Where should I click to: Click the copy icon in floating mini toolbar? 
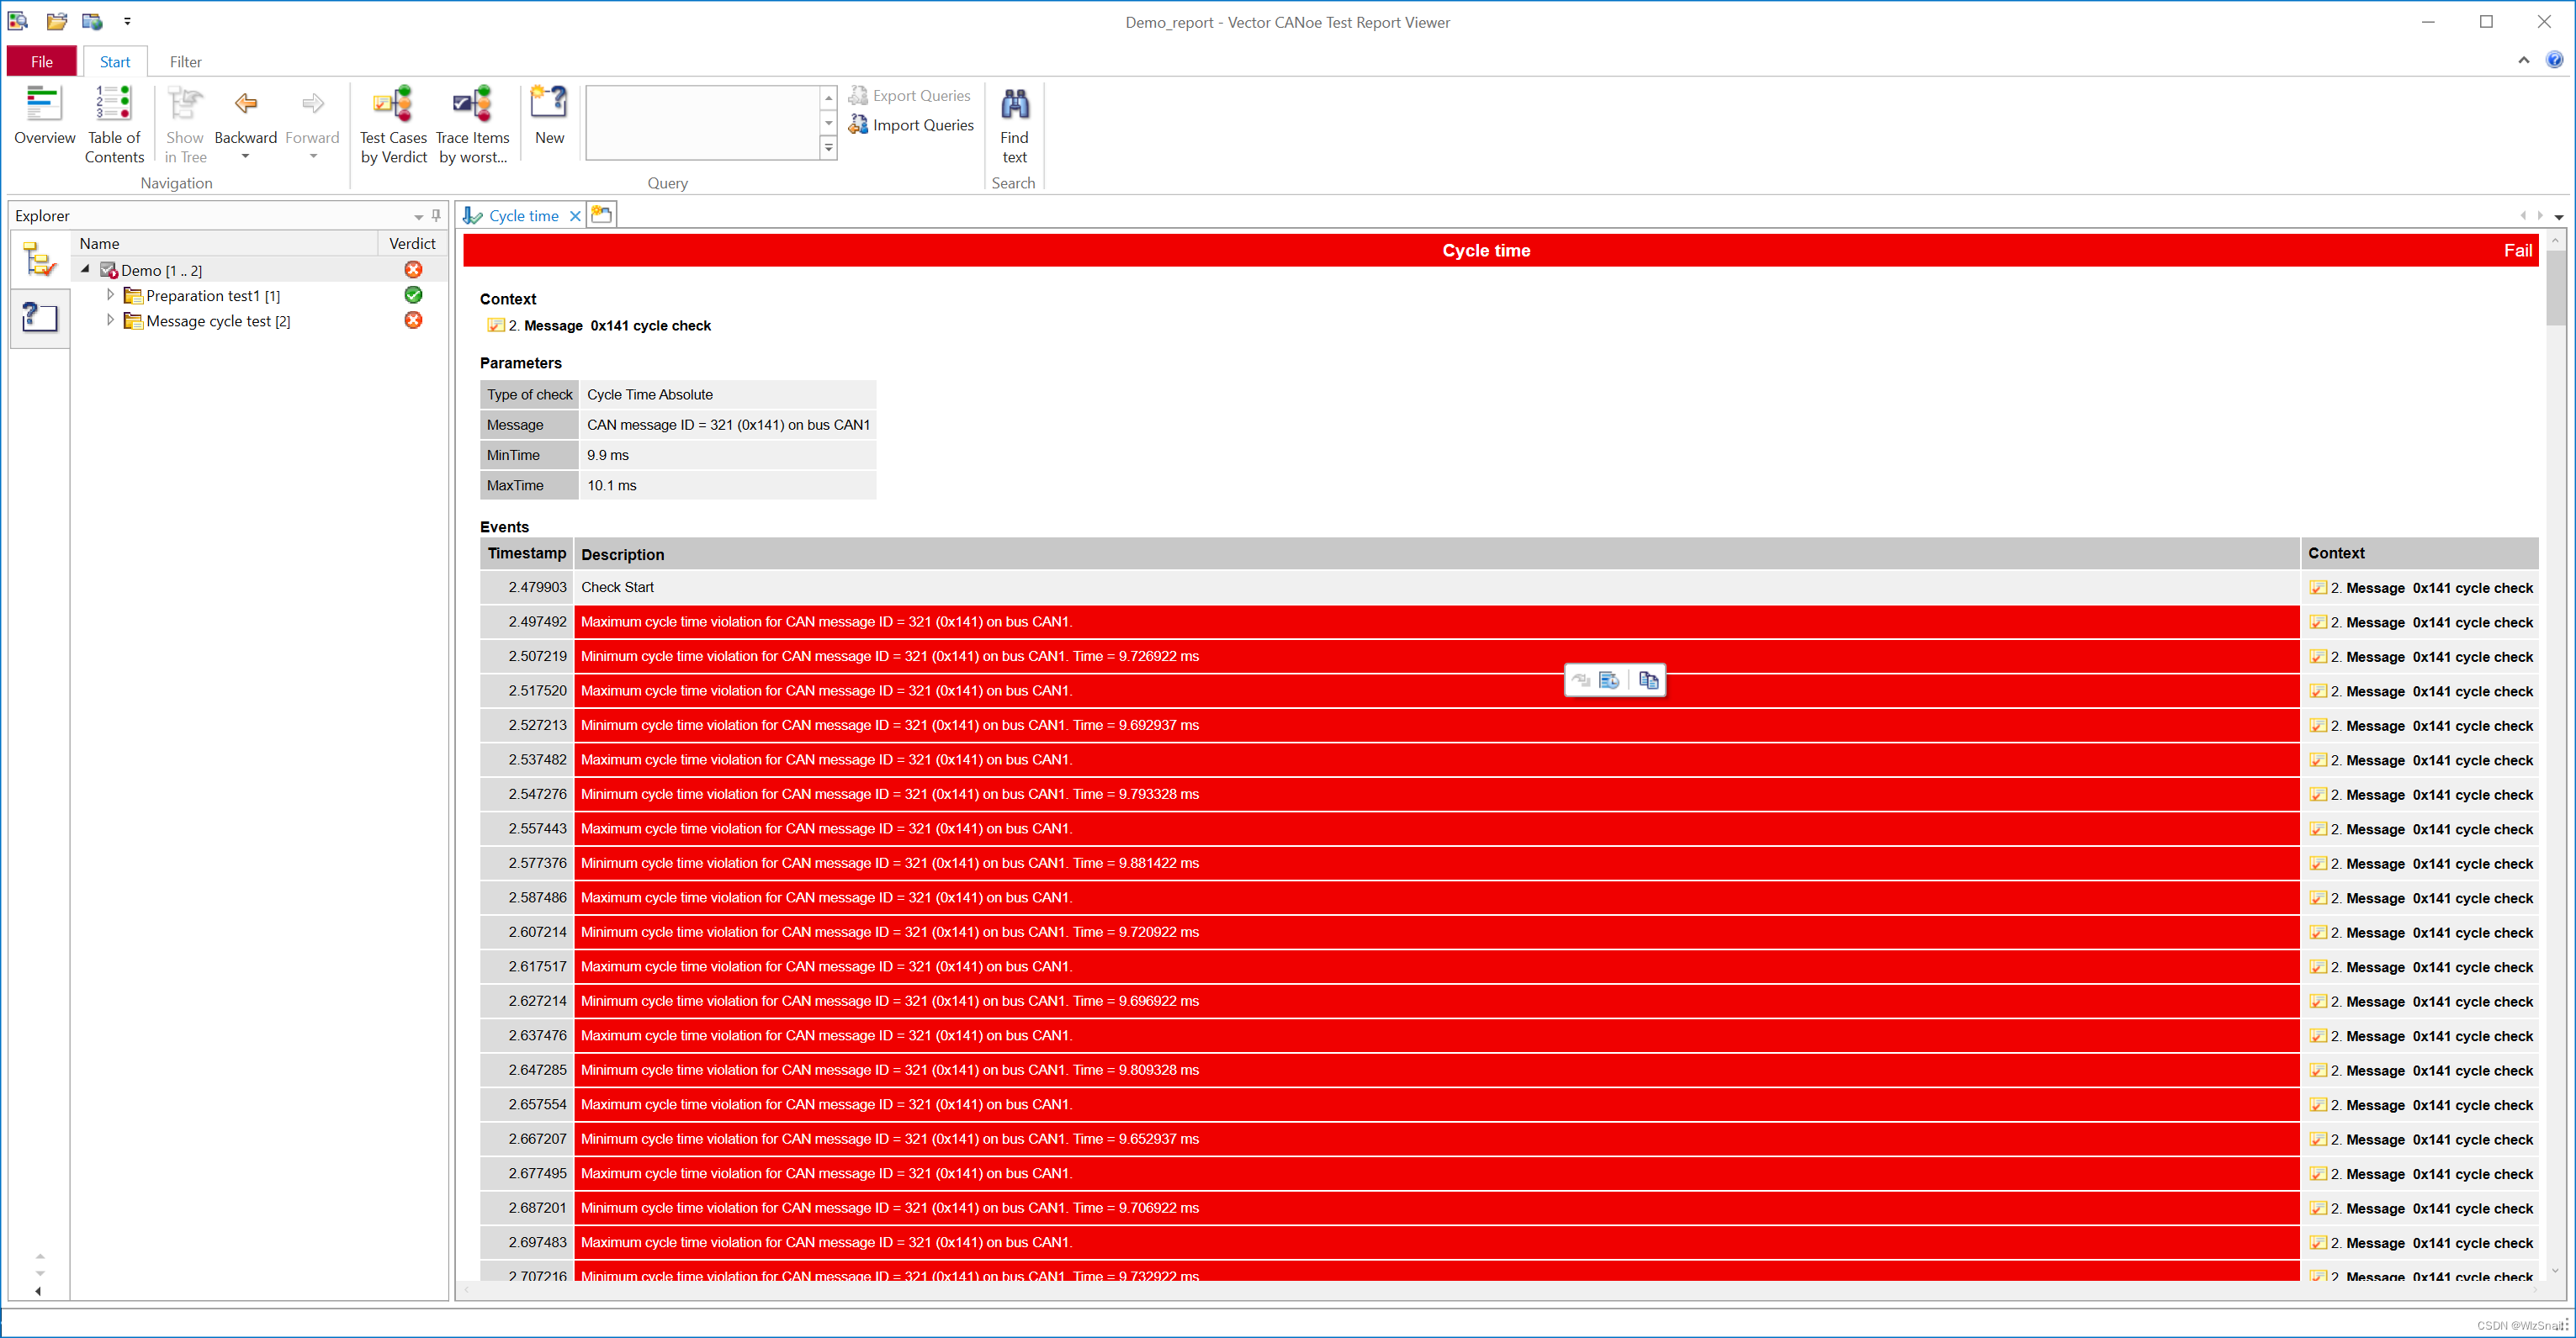click(x=1648, y=680)
